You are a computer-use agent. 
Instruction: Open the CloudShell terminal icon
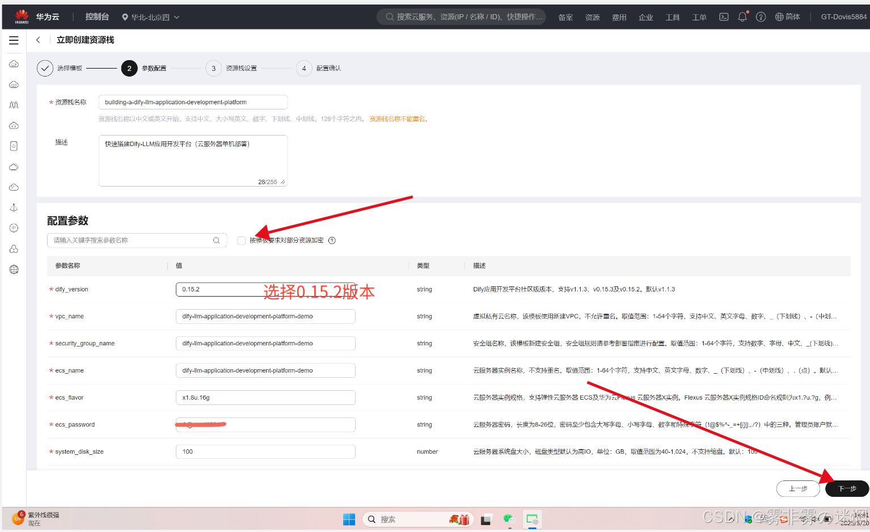(x=724, y=17)
